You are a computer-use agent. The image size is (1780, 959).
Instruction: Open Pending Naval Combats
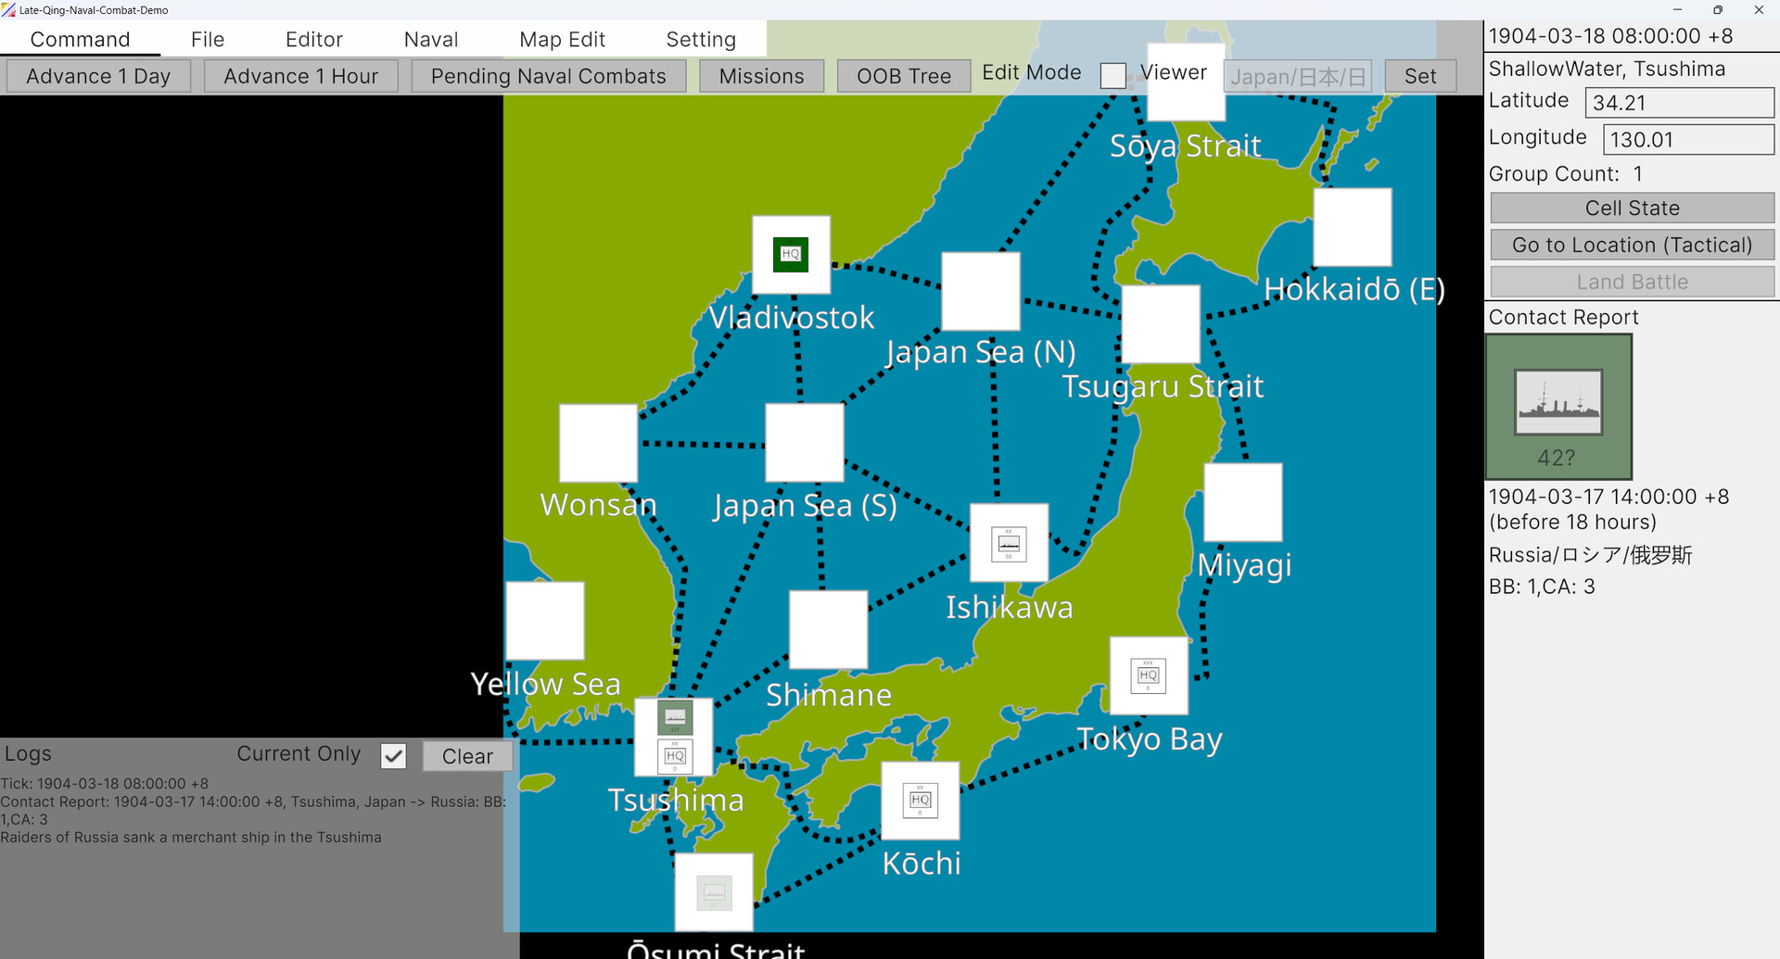click(548, 75)
